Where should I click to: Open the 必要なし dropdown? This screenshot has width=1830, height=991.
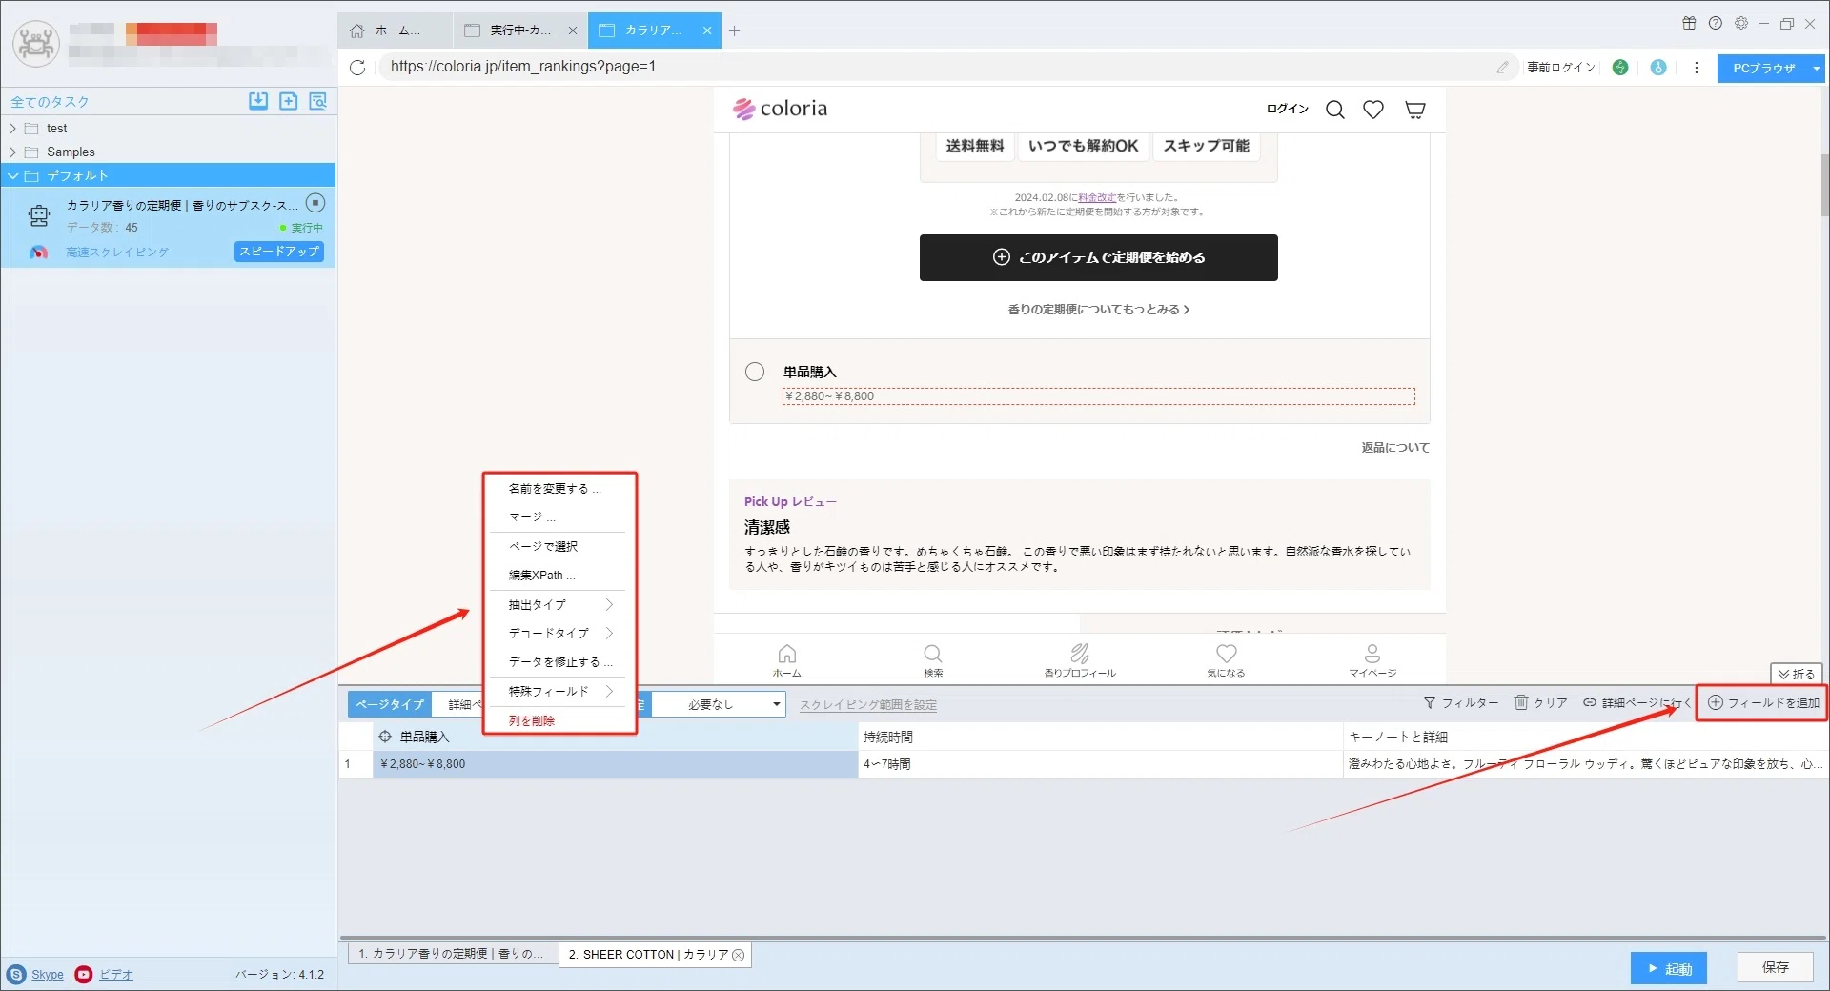tap(719, 704)
